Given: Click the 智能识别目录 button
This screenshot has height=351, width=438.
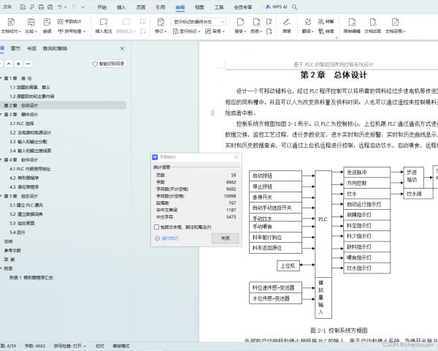Looking at the screenshot, I should 108,64.
